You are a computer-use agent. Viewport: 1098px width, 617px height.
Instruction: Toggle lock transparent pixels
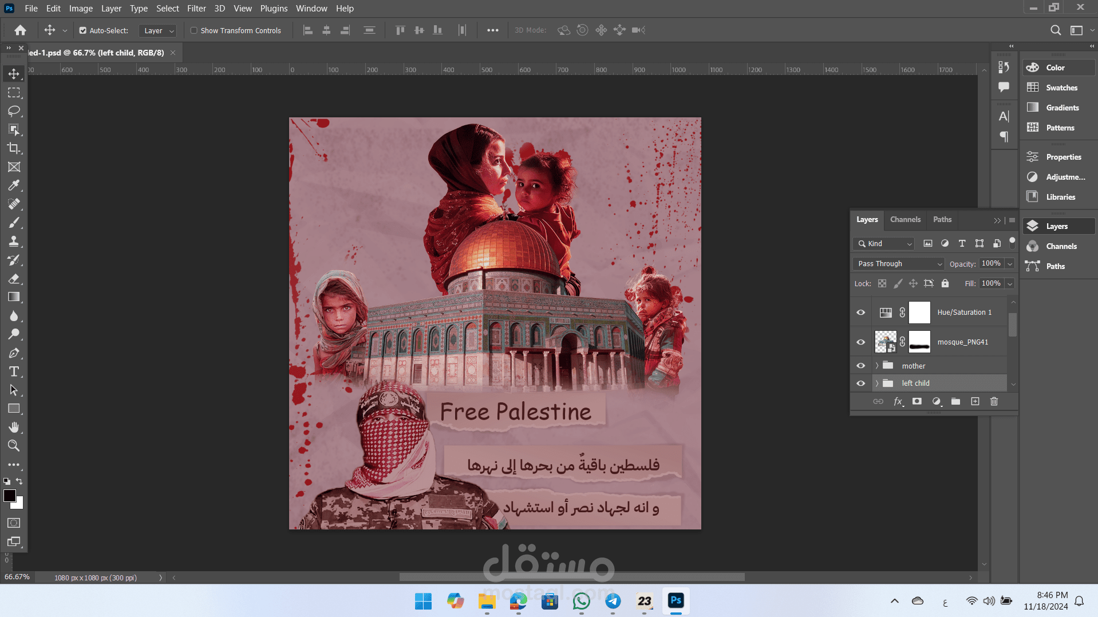882,283
